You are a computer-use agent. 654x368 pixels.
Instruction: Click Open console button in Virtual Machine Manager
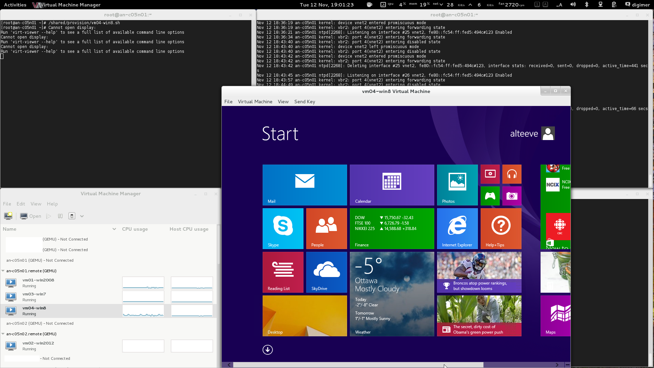31,216
